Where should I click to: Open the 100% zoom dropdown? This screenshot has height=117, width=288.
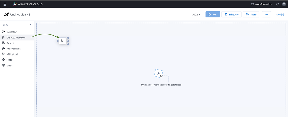tap(196, 14)
